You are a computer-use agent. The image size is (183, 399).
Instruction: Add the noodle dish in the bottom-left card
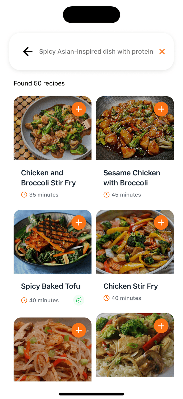[x=79, y=330]
